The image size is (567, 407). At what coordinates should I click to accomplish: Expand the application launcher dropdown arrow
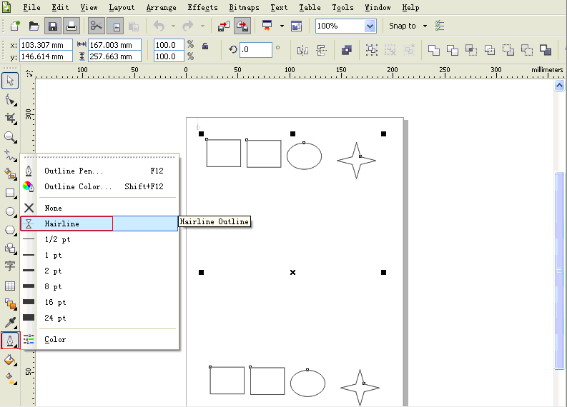282,26
